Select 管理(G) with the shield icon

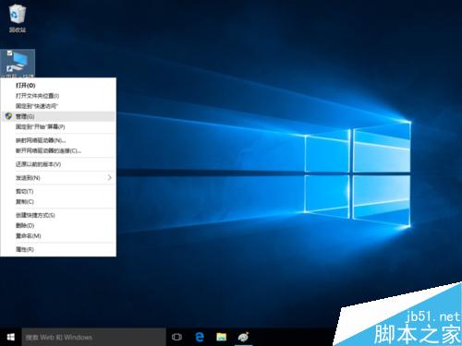(58, 116)
